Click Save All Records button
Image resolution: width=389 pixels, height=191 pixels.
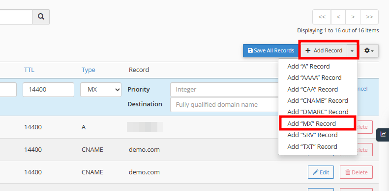[x=271, y=50]
